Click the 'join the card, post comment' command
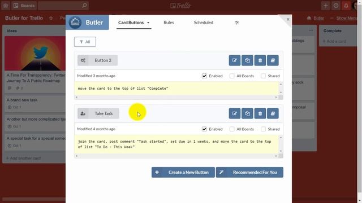The height and width of the screenshot is (203, 362). [175, 144]
